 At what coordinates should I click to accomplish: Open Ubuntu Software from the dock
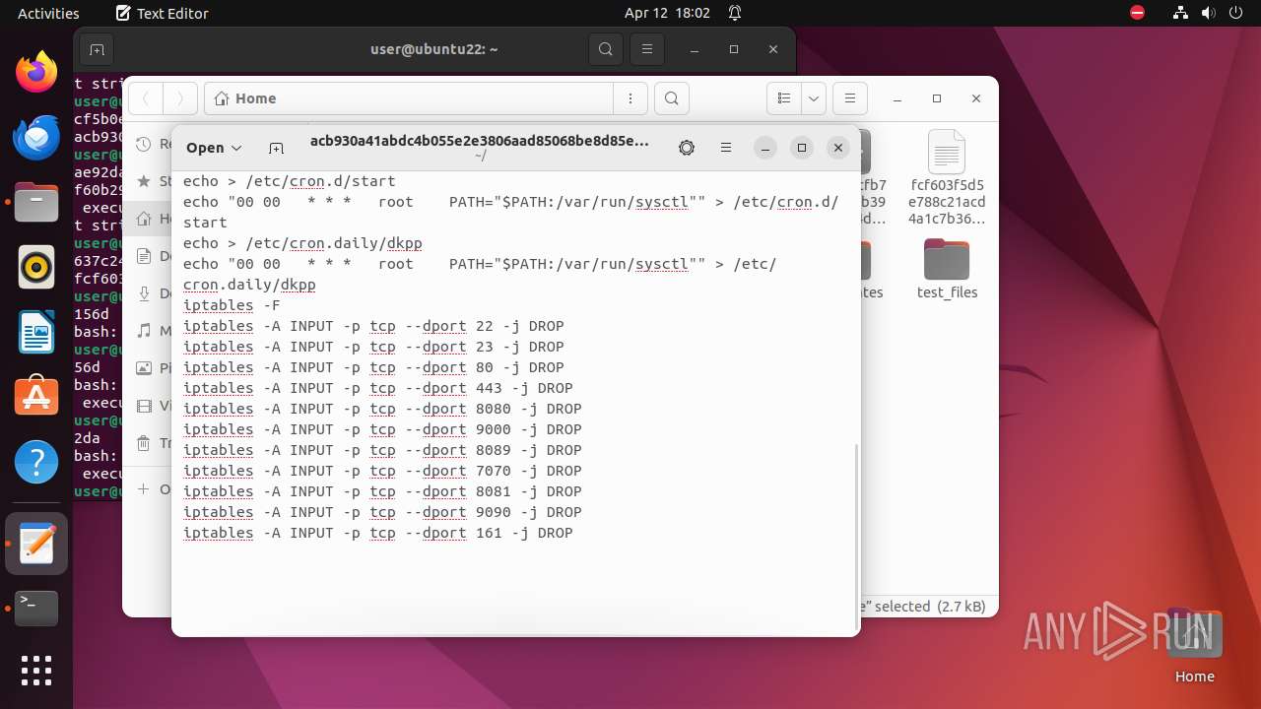tap(36, 397)
